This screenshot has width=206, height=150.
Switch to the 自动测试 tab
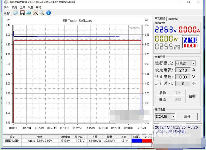[173, 19]
